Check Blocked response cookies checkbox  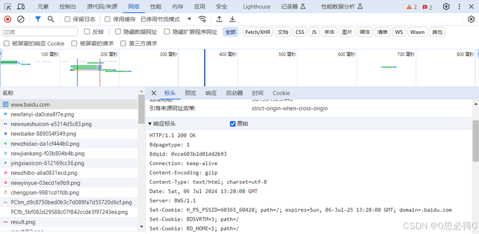tap(6, 44)
